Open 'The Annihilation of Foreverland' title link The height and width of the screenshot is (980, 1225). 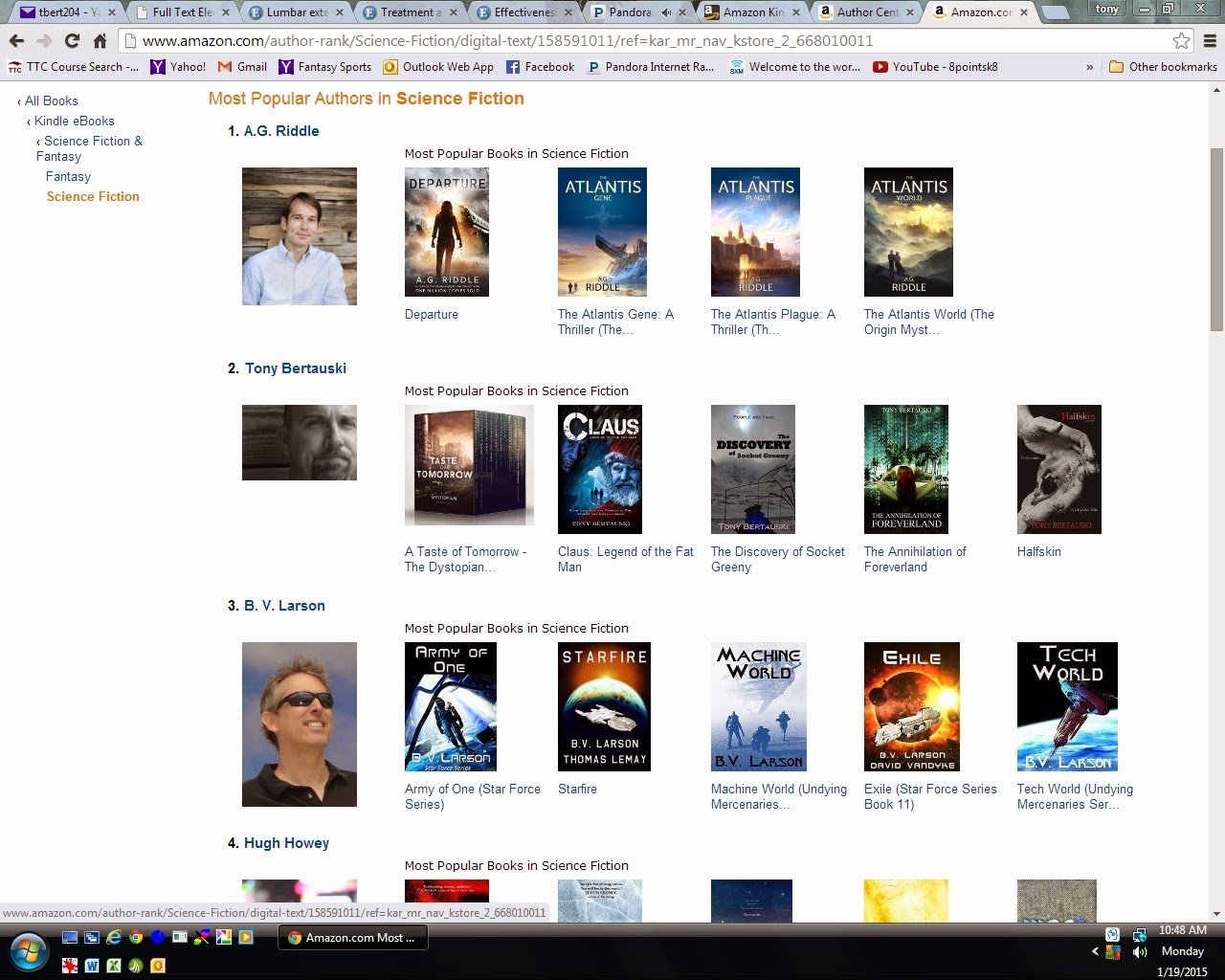click(915, 559)
